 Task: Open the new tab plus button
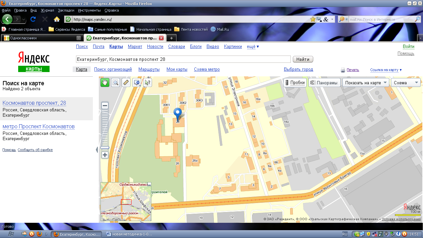171,38
